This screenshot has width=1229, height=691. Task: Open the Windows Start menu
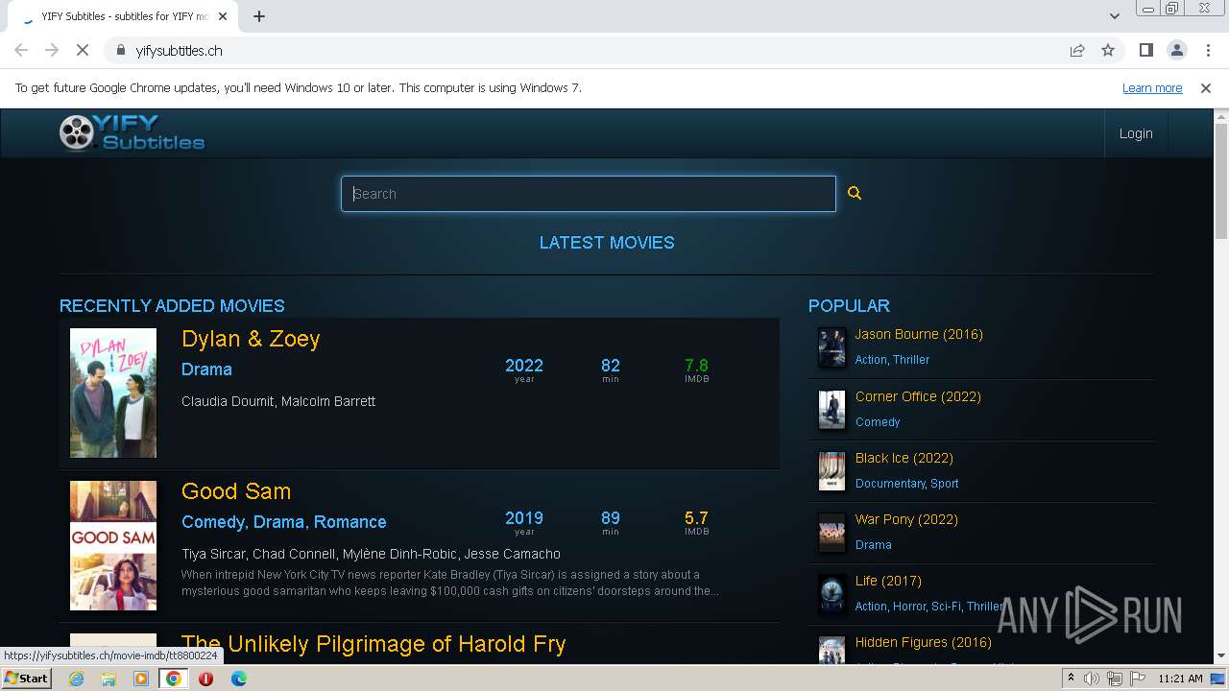click(27, 678)
